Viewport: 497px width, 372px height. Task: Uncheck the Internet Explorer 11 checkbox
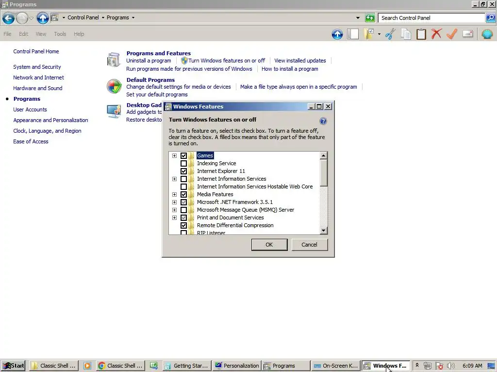click(183, 171)
